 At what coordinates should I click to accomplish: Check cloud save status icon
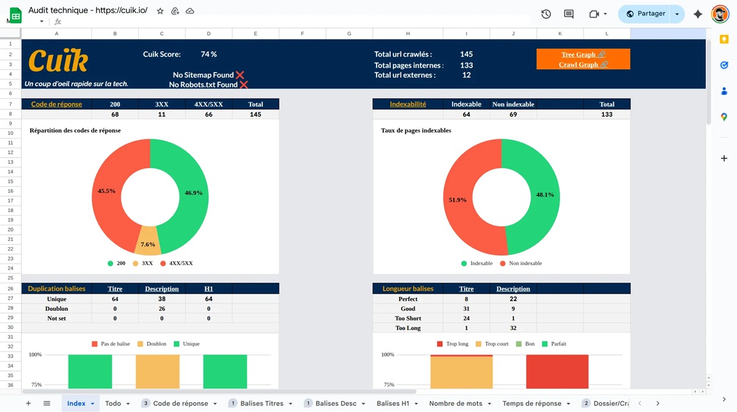coord(190,11)
